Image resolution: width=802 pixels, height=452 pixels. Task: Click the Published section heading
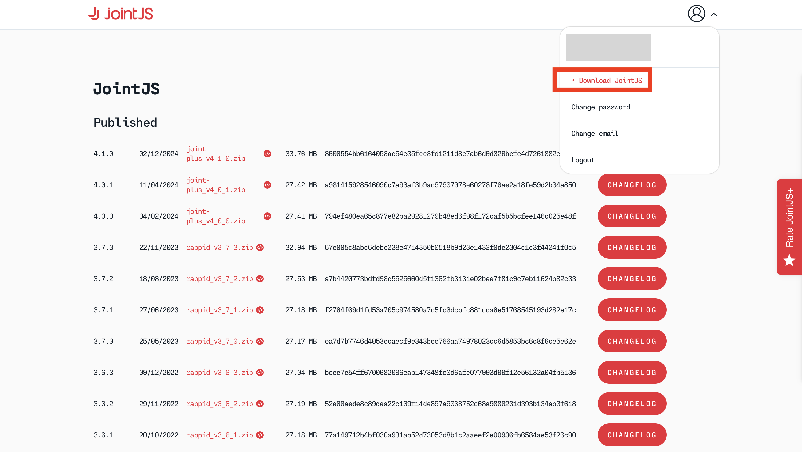(125, 122)
